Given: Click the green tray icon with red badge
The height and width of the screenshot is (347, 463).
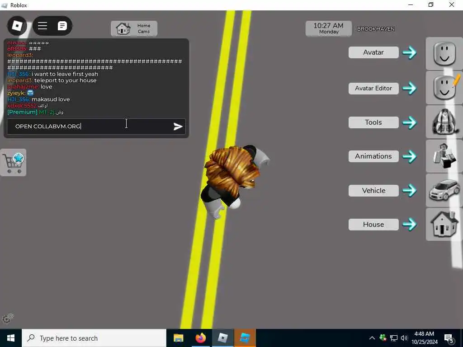Looking at the screenshot, I should (383, 338).
